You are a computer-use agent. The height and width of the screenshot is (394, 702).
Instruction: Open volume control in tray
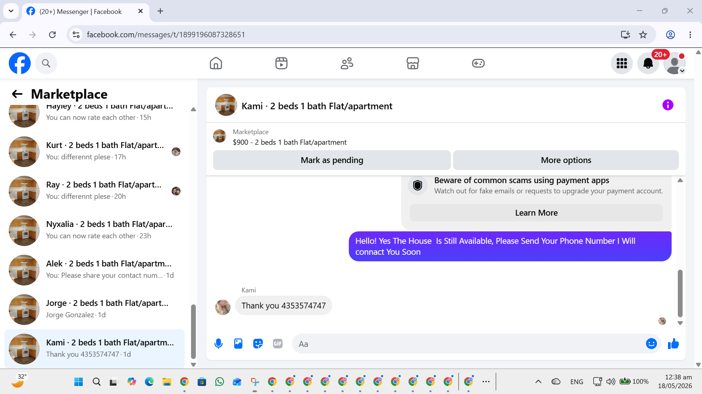click(x=610, y=382)
